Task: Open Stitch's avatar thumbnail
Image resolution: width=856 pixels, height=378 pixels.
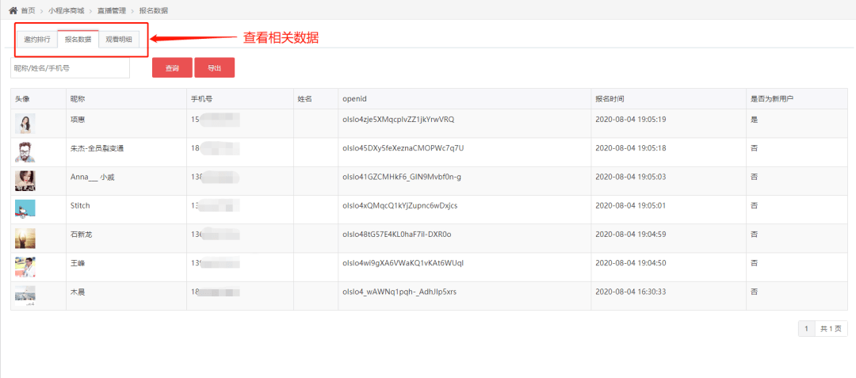Action: tap(25, 210)
